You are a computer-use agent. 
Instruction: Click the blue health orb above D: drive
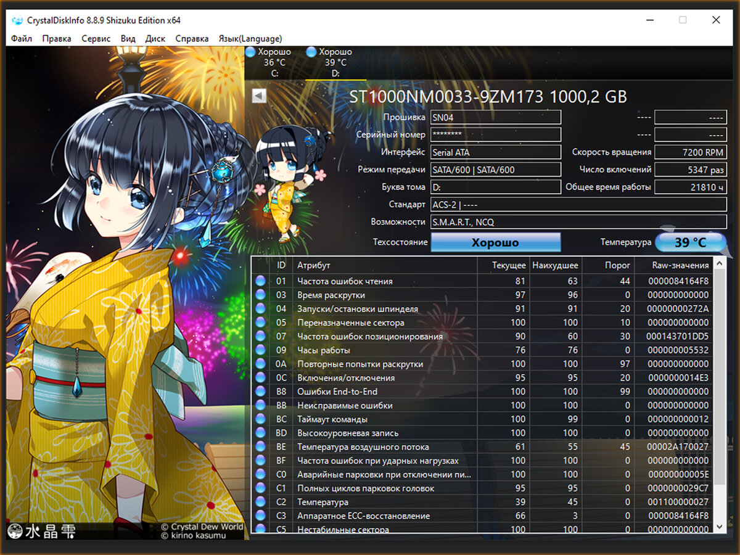click(311, 52)
